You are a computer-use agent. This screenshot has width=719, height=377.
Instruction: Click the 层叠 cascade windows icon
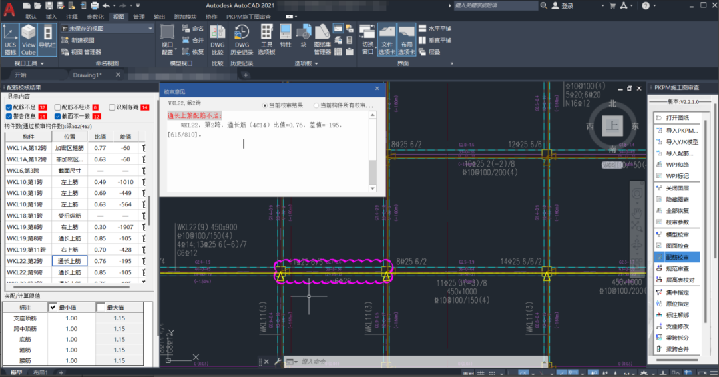tap(422, 52)
